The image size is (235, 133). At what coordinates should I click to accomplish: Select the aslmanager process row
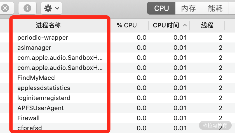tap(34, 47)
